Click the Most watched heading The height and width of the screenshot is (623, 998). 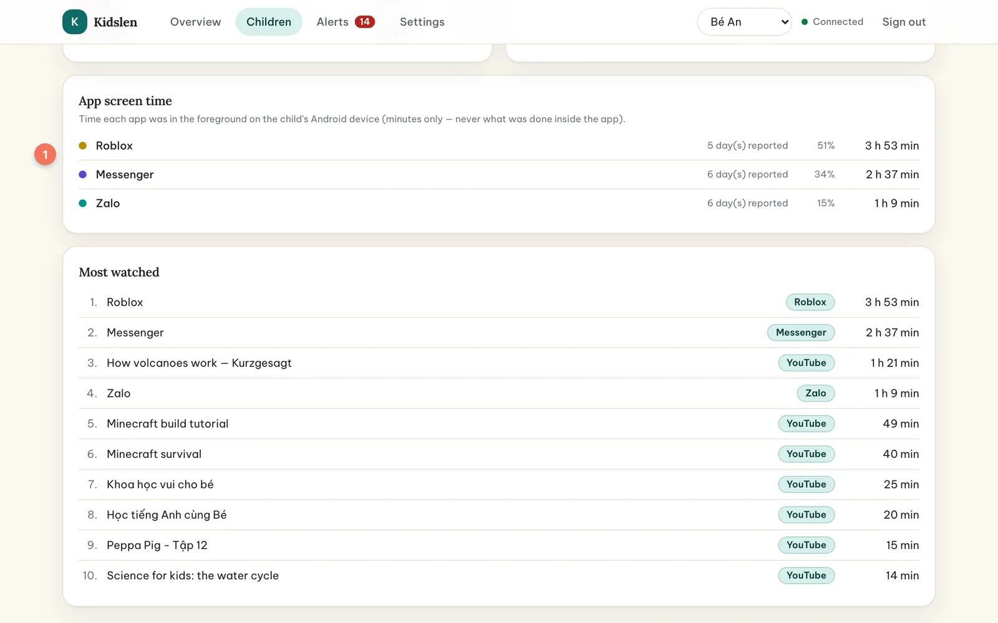pyautogui.click(x=119, y=272)
